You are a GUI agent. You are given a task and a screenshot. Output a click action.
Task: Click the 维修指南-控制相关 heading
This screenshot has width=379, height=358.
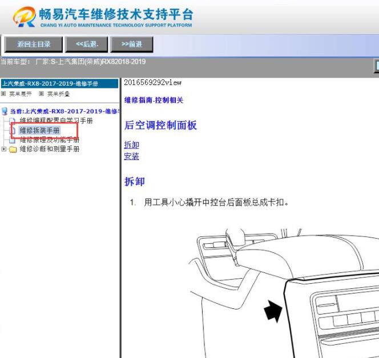(x=154, y=100)
